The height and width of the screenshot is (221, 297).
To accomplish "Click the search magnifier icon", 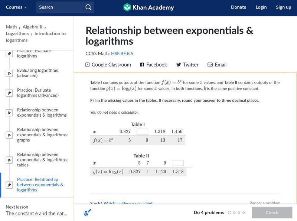I will [x=88, y=7].
